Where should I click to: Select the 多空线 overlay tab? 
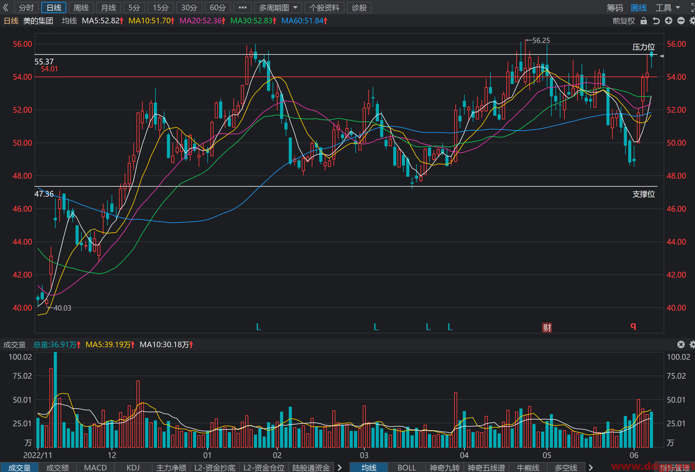click(566, 467)
